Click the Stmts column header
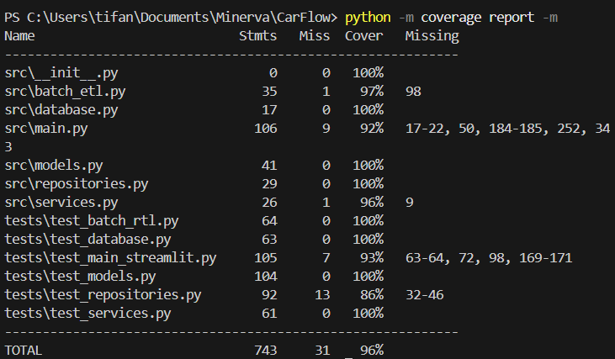The width and height of the screenshot is (615, 359). point(258,36)
